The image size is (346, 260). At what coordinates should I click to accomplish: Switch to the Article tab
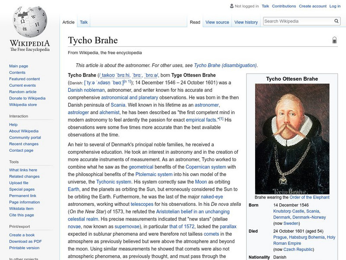pyautogui.click(x=68, y=22)
